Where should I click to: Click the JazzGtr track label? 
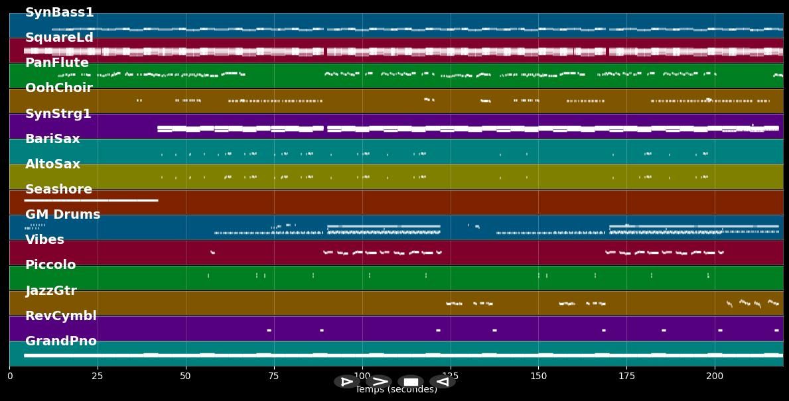pyautogui.click(x=51, y=291)
